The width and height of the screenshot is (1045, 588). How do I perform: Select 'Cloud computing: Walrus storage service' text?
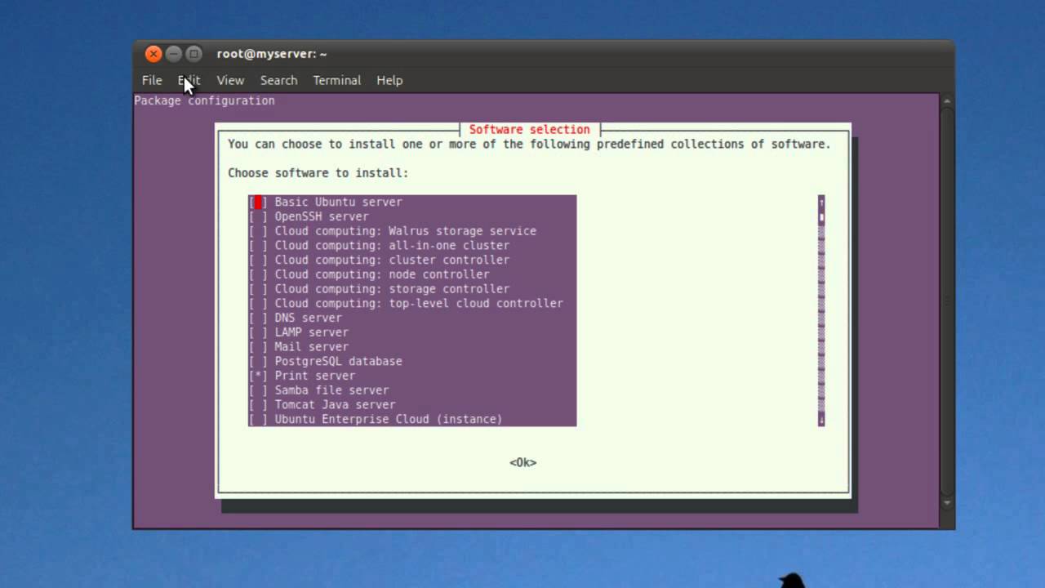coord(406,231)
